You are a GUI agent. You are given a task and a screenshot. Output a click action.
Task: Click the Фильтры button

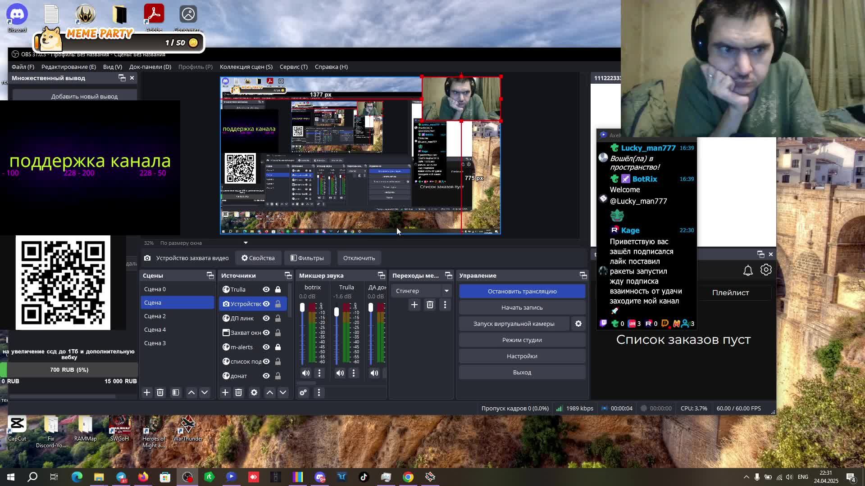[307, 258]
